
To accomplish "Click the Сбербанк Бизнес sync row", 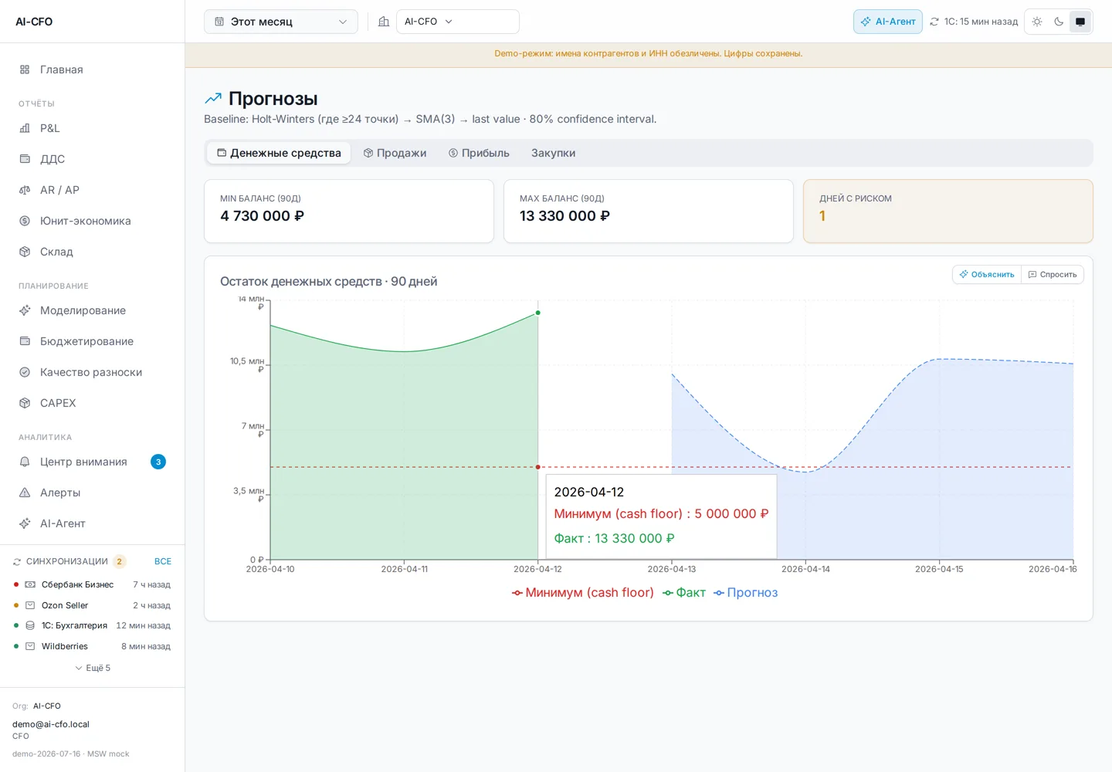I will 93,584.
